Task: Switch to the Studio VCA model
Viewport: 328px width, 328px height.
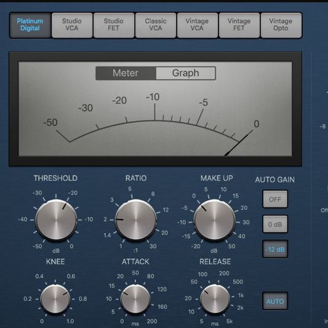Action: pos(72,25)
